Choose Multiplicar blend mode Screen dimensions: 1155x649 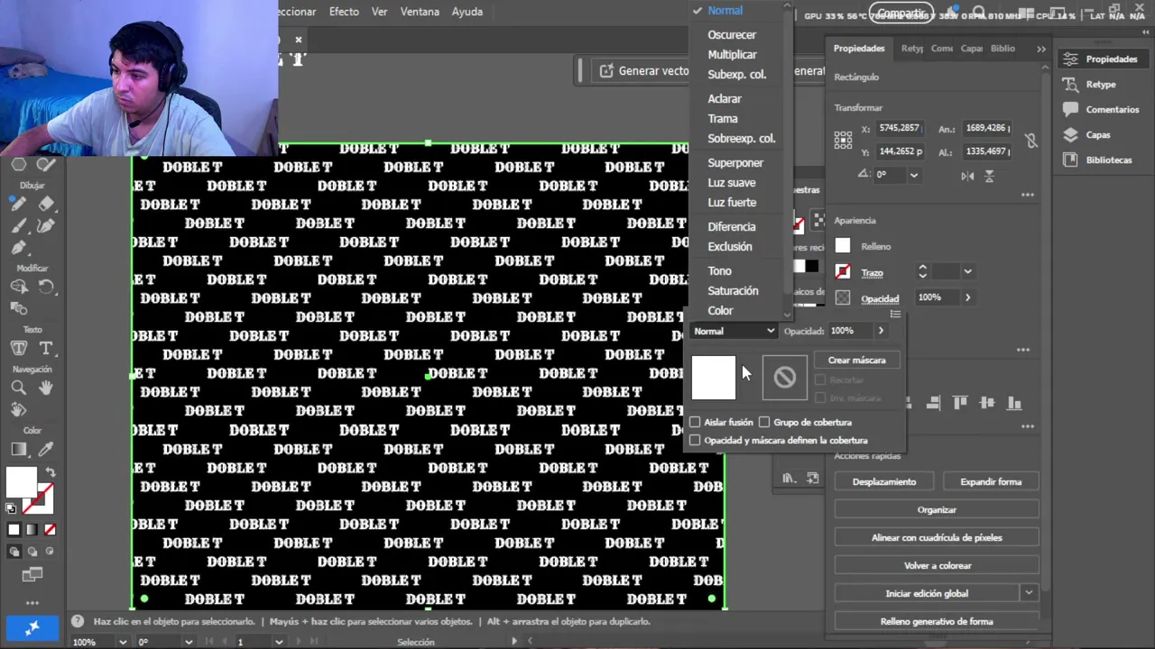732,55
